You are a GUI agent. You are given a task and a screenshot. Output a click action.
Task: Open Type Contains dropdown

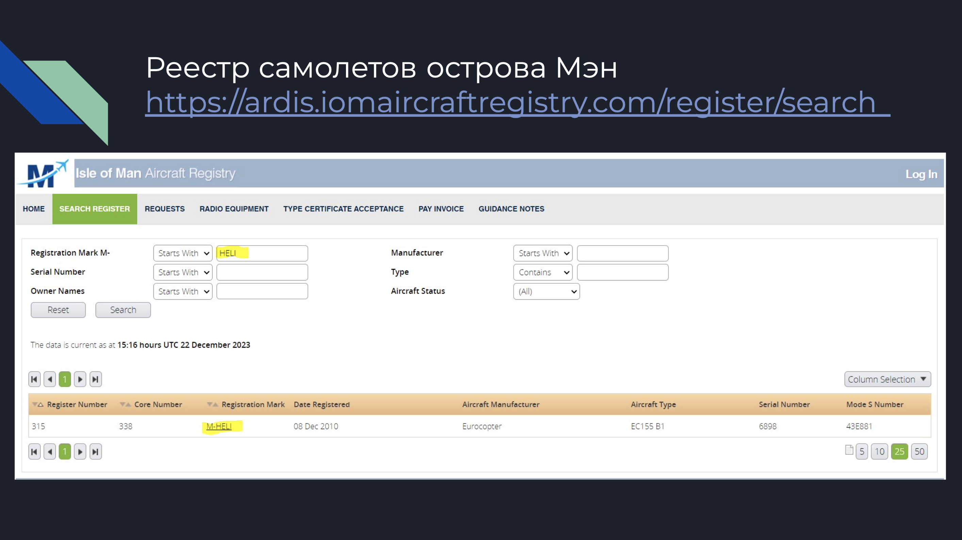(543, 272)
